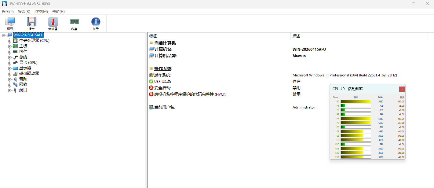
Task: Click the 显卡 GPU card tree icon
Action: 15,62
